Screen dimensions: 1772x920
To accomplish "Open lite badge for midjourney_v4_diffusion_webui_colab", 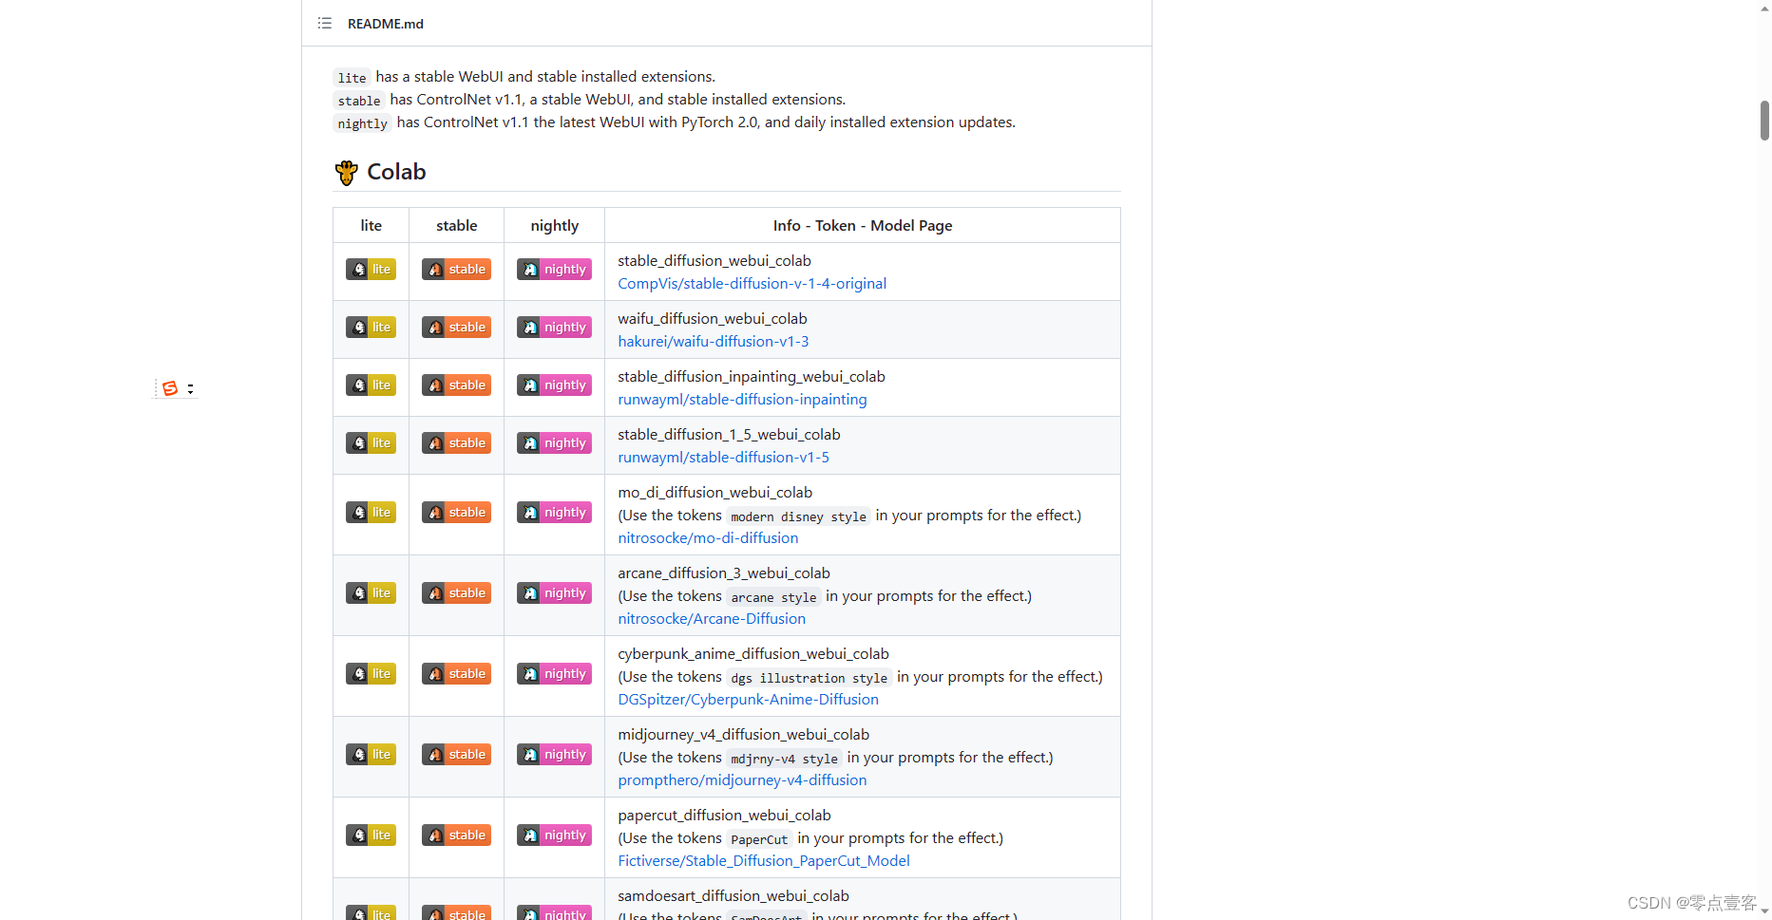I will click(371, 755).
